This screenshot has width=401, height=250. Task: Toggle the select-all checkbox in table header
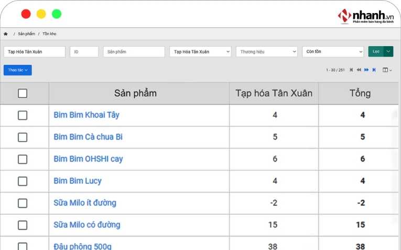coord(23,94)
